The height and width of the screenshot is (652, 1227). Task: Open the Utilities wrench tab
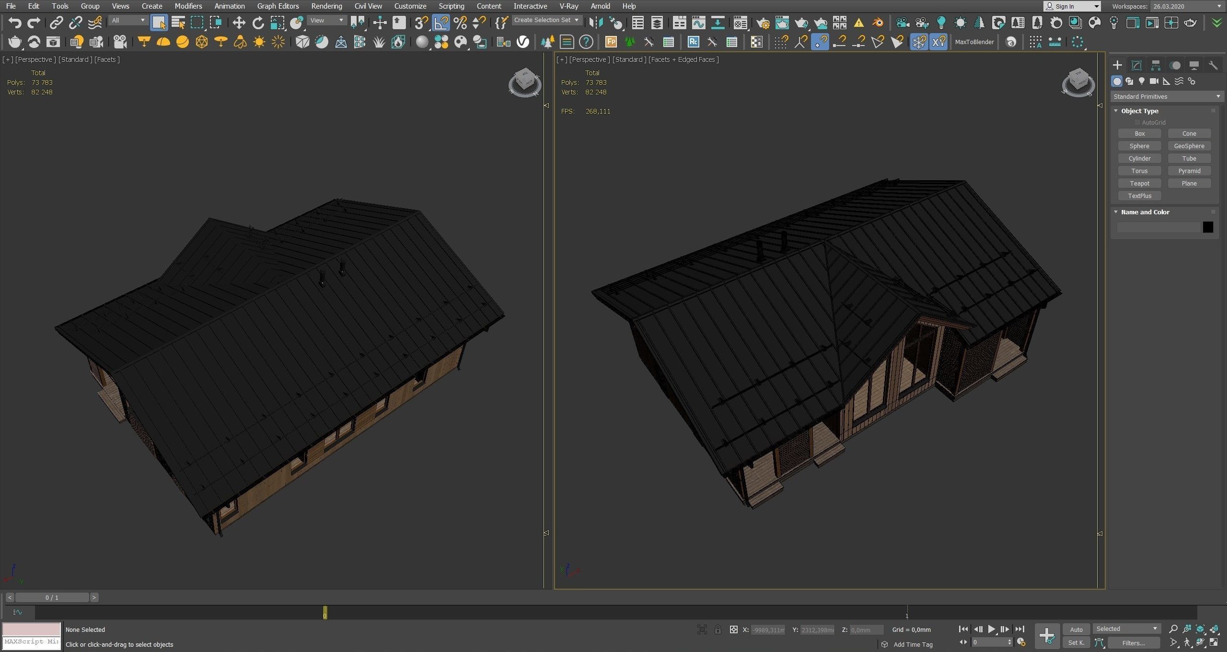coord(1213,65)
